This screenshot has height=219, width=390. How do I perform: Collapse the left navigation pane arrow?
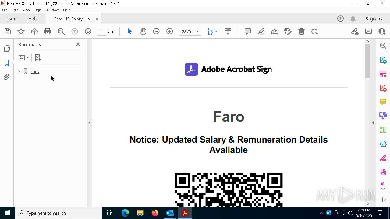pyautogui.click(x=90, y=123)
